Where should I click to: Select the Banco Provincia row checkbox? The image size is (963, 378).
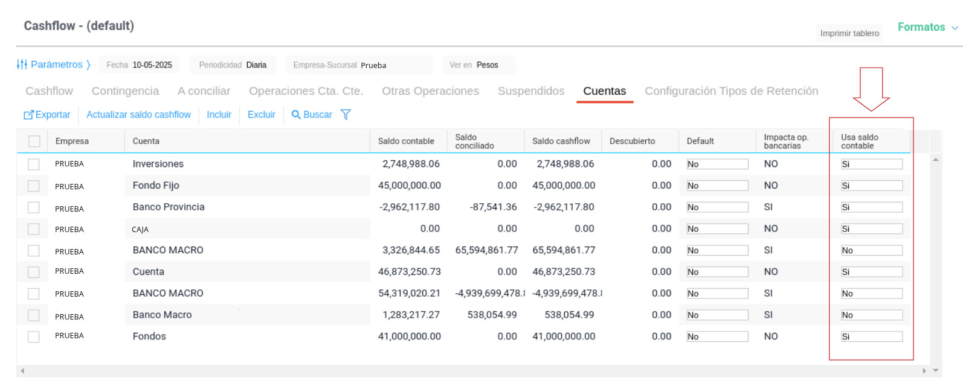coord(34,207)
